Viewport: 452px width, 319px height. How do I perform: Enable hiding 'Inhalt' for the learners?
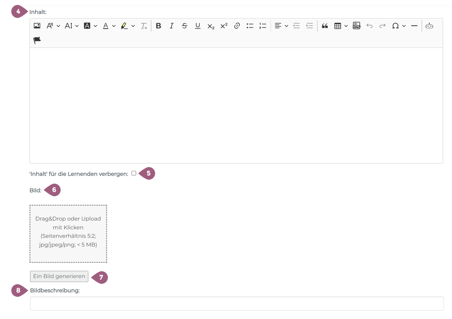pyautogui.click(x=134, y=173)
